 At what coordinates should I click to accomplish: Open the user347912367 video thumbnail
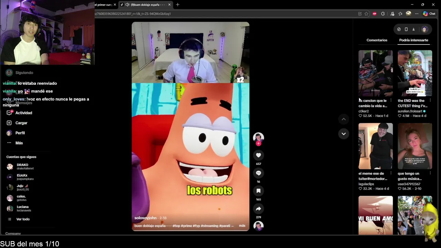415,146
